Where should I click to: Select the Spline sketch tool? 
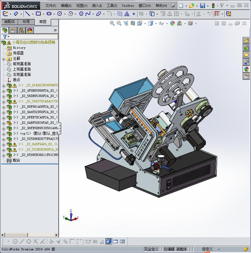tap(88, 14)
